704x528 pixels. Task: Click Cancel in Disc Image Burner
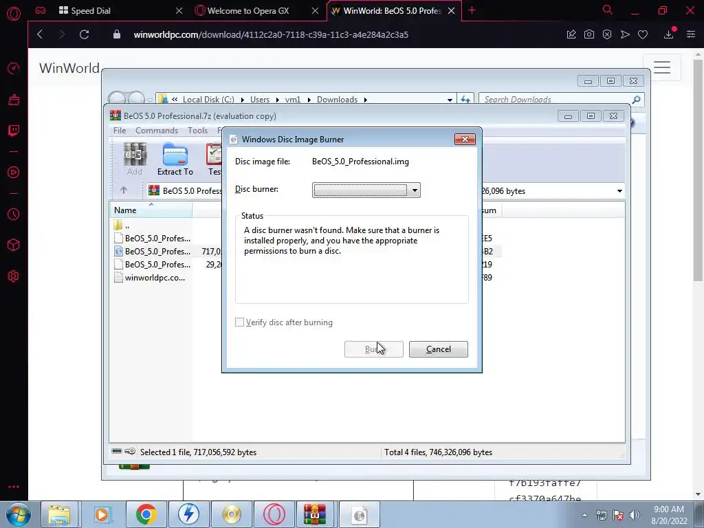coord(438,349)
